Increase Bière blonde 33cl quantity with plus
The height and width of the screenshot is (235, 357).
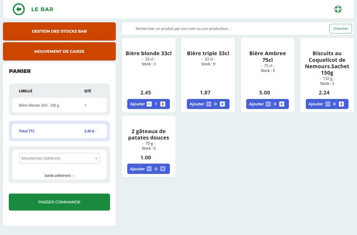[163, 104]
